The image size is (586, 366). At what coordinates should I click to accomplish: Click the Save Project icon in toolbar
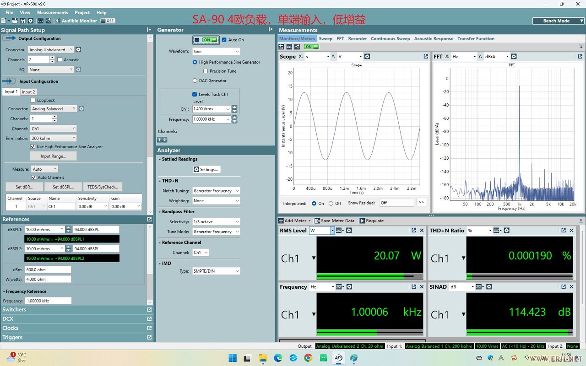tap(22, 21)
